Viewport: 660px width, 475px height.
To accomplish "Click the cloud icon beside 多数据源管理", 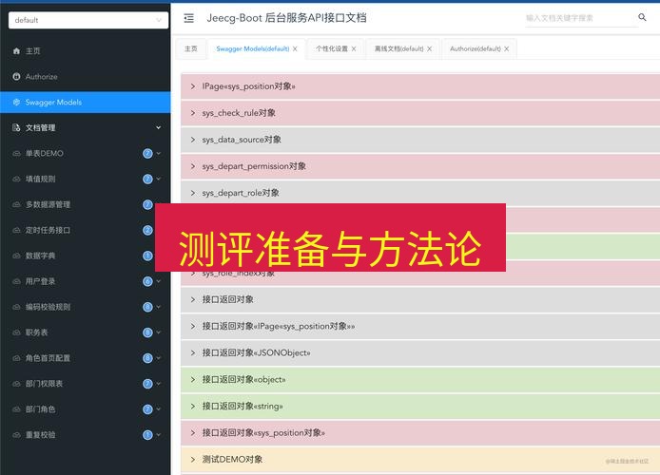I will point(16,204).
